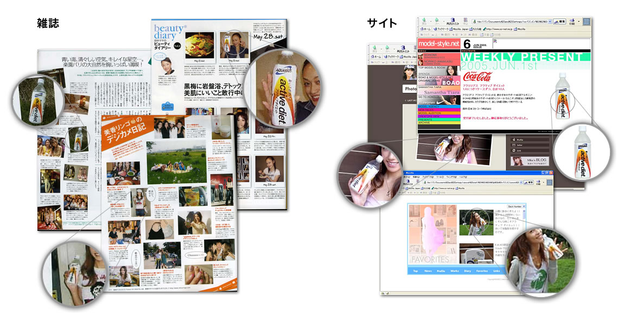Expand URL dropdown in bottom Mozilla window
The height and width of the screenshot is (321, 624).
point(521,182)
